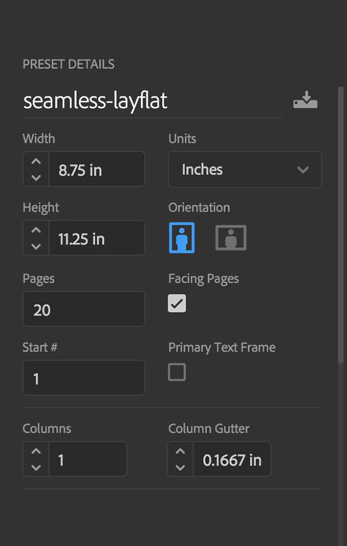Decrease Columns count with down arrow
This screenshot has height=546, width=347.
point(36,467)
